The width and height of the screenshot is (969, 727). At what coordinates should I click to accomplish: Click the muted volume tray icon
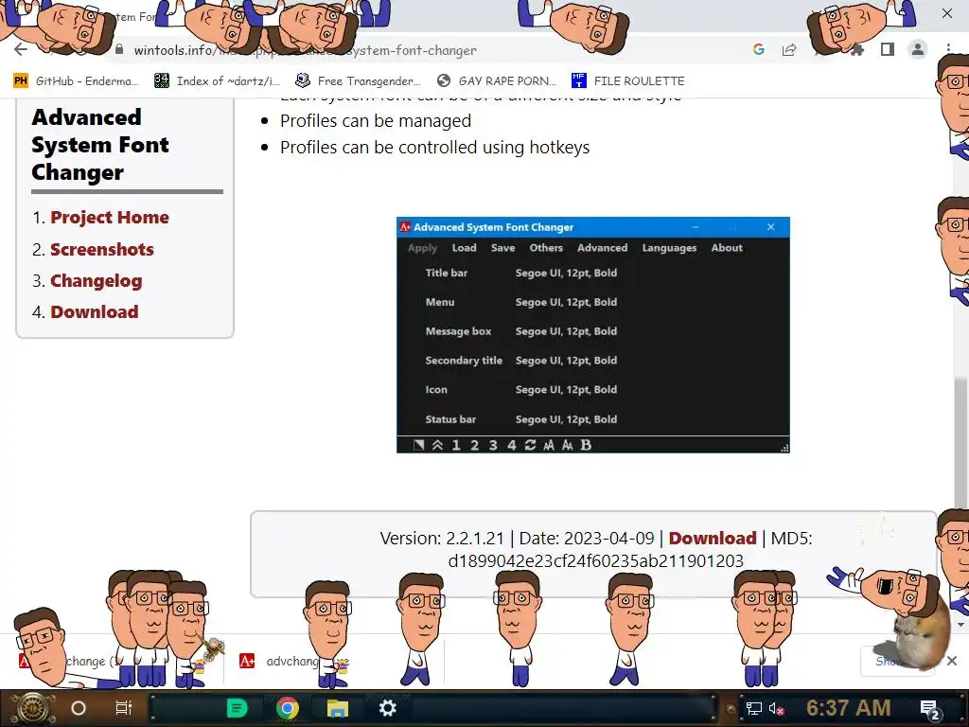pos(777,709)
